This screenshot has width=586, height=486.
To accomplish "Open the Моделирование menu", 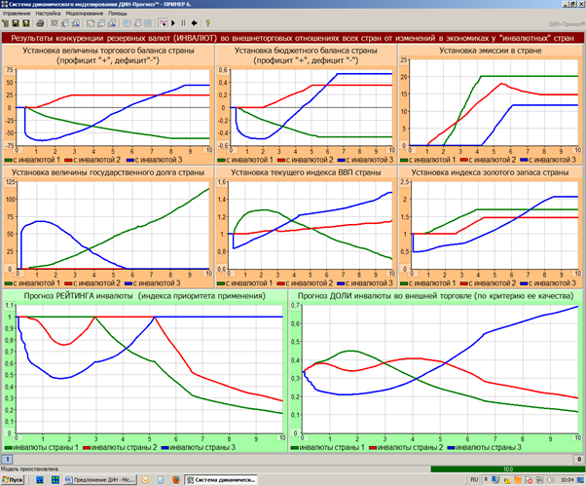I will tap(85, 14).
